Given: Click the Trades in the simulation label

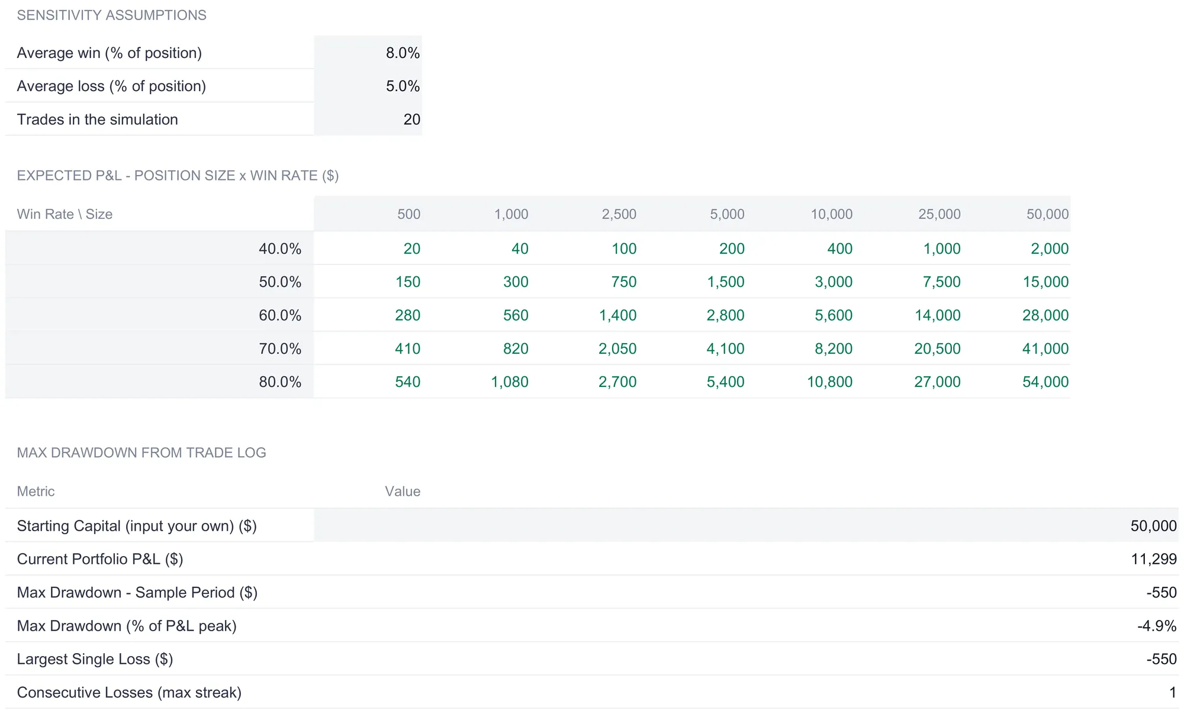Looking at the screenshot, I should tap(98, 119).
